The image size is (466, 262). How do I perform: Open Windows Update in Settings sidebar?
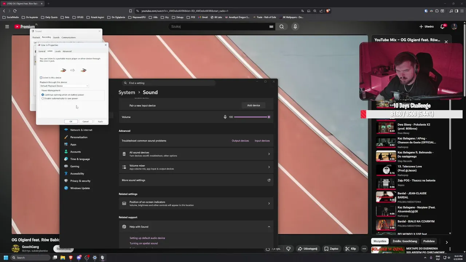tap(80, 188)
